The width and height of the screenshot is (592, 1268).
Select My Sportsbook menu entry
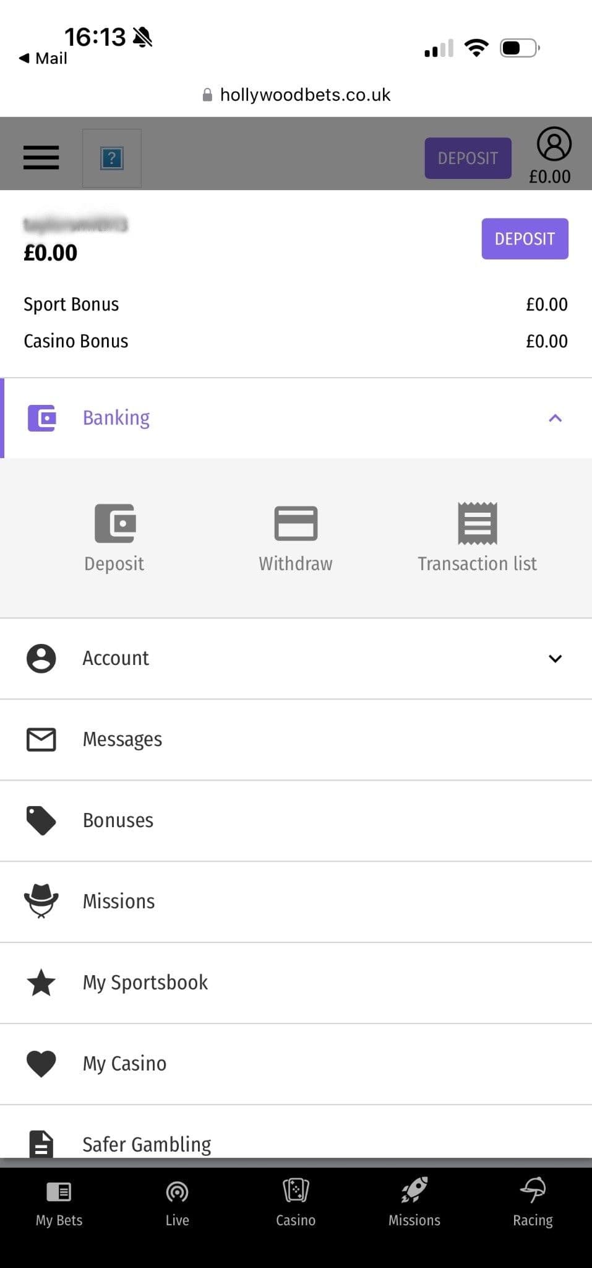[145, 983]
